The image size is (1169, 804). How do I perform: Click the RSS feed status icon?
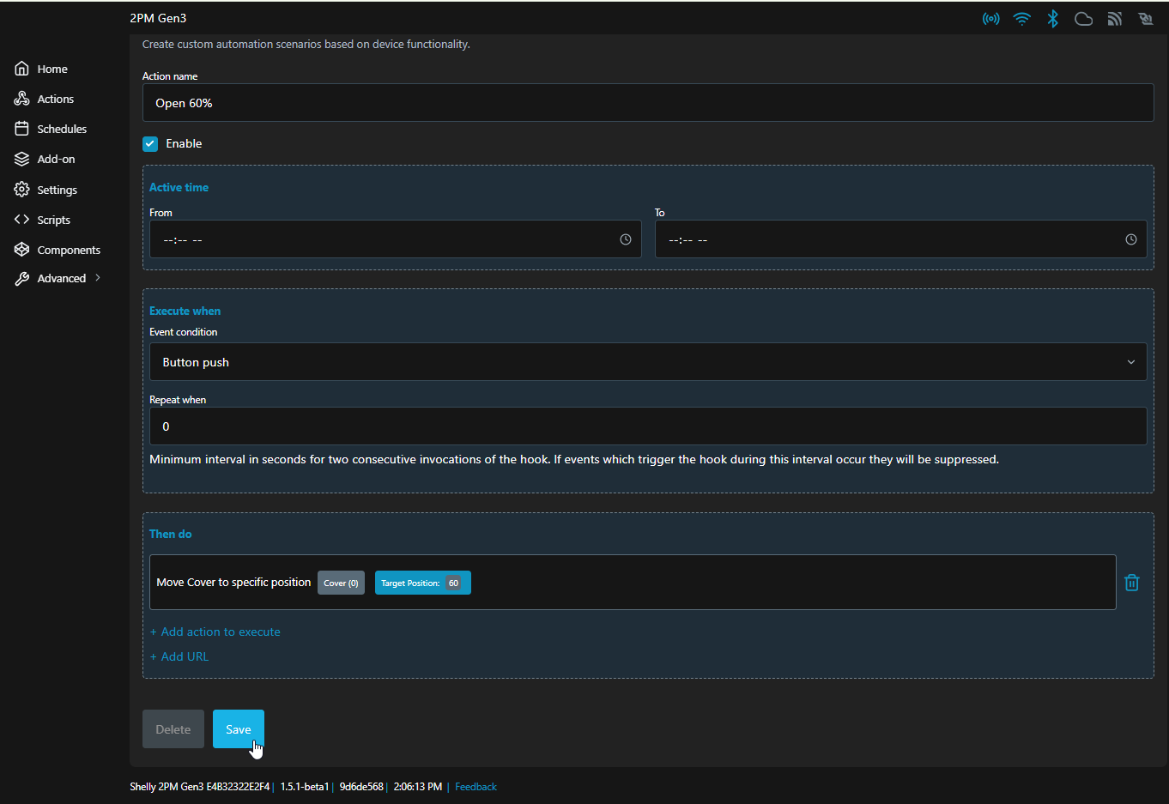[x=1114, y=19]
